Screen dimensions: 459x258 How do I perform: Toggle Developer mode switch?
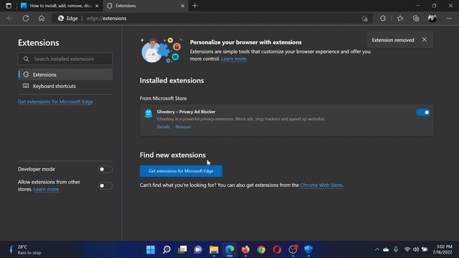(x=105, y=169)
